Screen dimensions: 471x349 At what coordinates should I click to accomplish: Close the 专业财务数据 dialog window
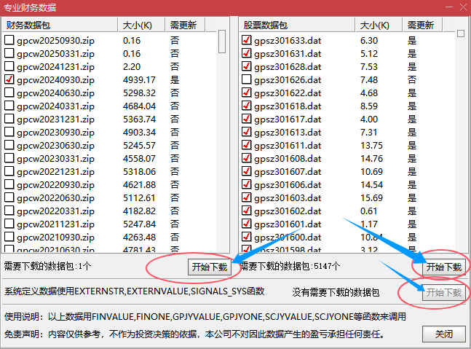click(x=460, y=7)
